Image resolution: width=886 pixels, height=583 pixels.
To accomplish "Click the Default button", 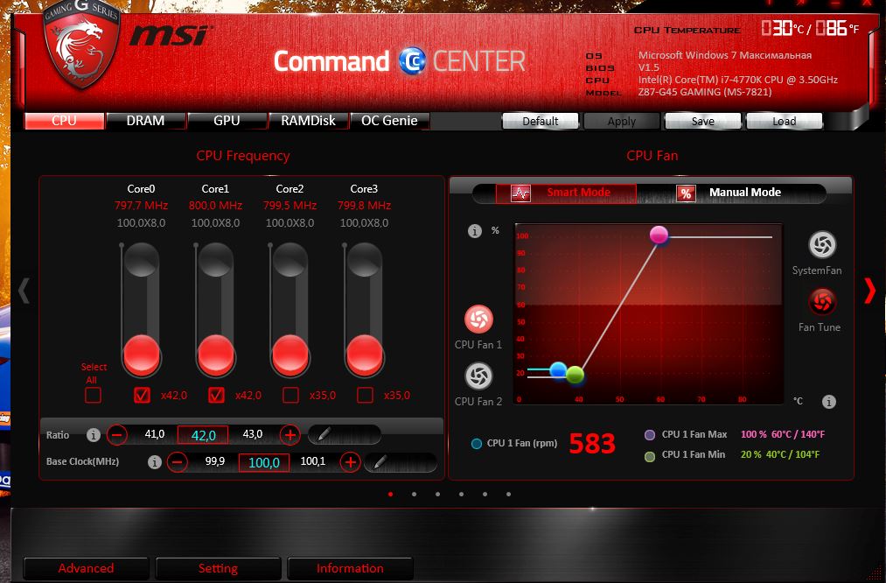I will (x=541, y=121).
